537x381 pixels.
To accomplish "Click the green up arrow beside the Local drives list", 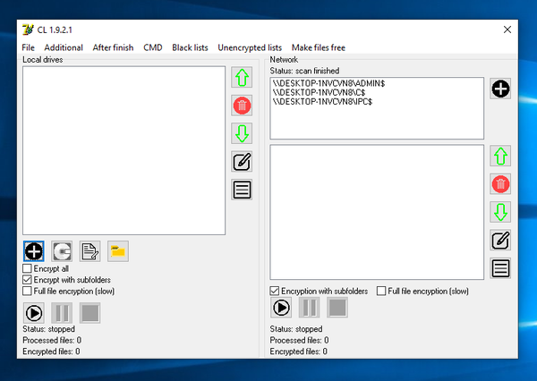I will (x=242, y=78).
